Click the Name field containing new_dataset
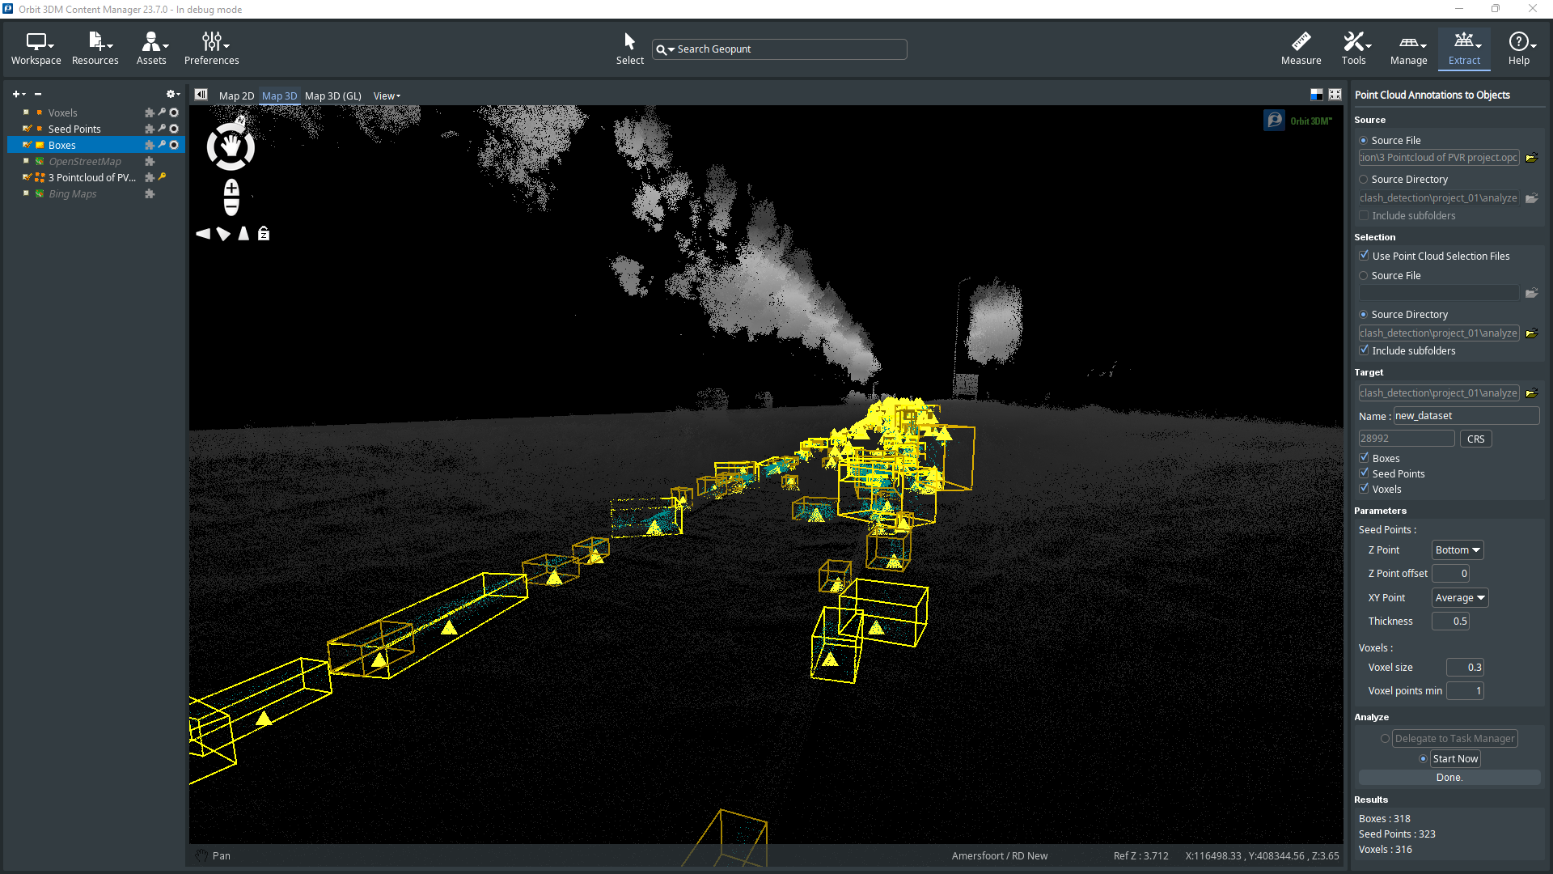This screenshot has width=1553, height=874. tap(1466, 416)
